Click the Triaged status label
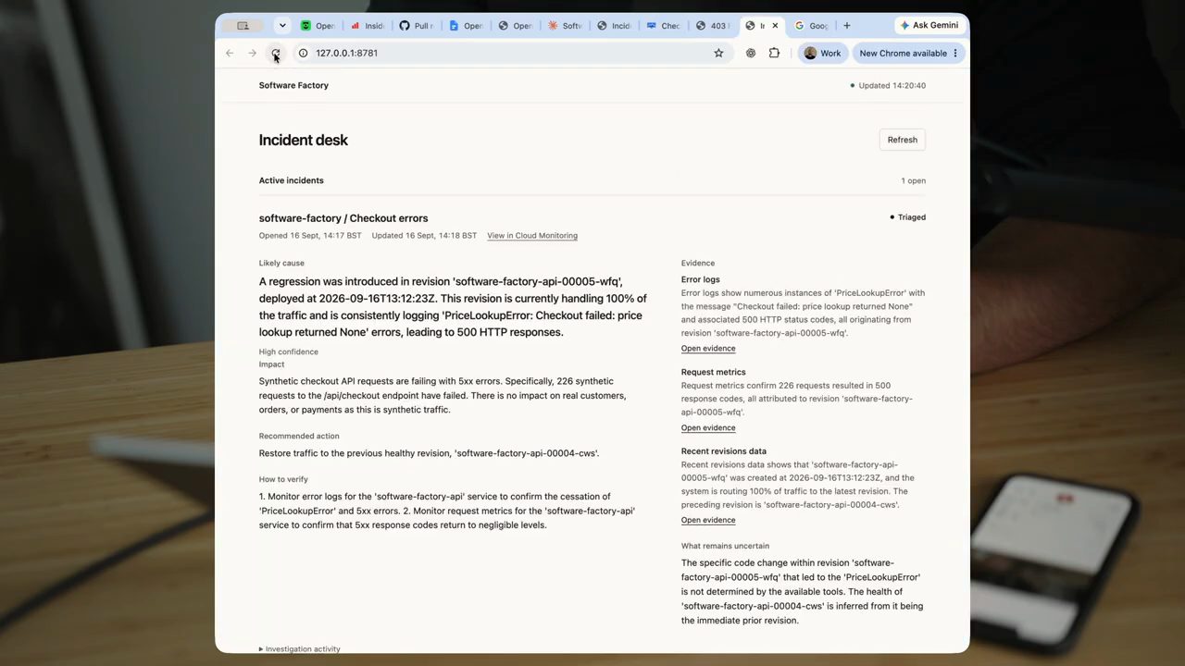This screenshot has width=1185, height=666. click(907, 217)
